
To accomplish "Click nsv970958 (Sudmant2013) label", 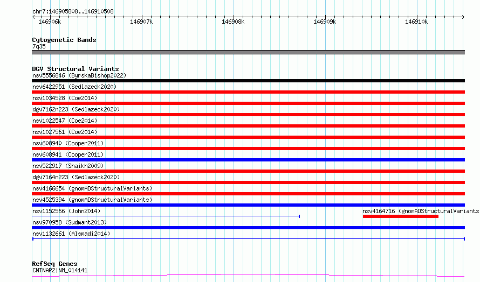I will coord(70,222).
